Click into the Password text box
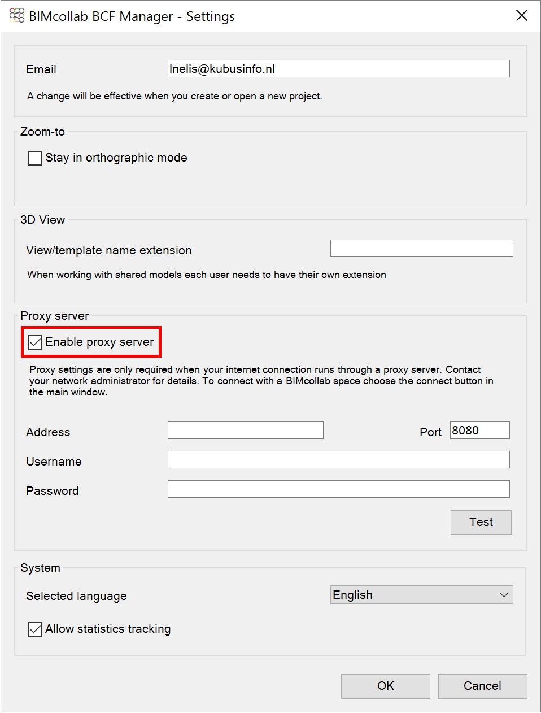This screenshot has width=541, height=713. [x=339, y=489]
